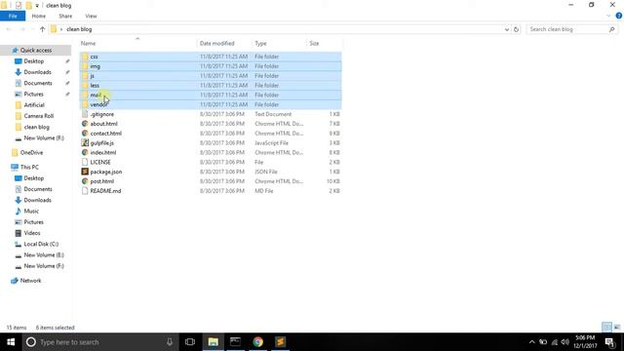Click the Forward navigation arrow

click(22, 29)
